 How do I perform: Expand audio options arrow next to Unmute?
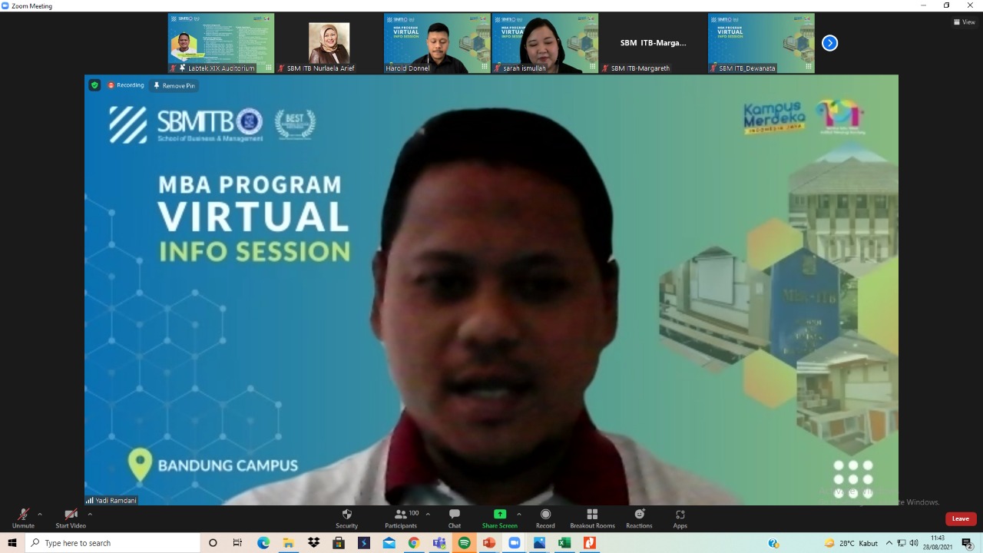click(40, 514)
